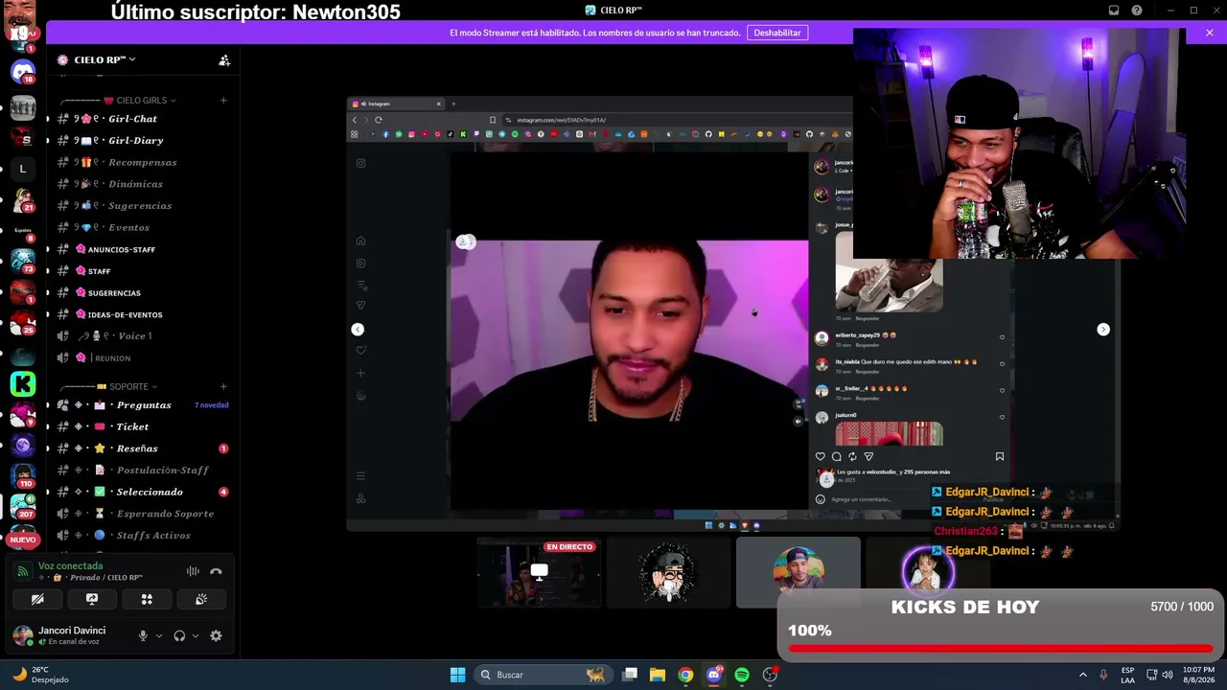The height and width of the screenshot is (690, 1227).
Task: Click the Jancori Davinci user avatar
Action: click(x=22, y=635)
